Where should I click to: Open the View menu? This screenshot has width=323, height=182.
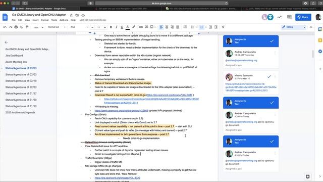coord(27,20)
